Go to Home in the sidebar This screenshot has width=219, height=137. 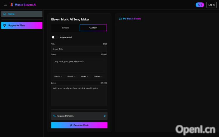(x=22, y=14)
